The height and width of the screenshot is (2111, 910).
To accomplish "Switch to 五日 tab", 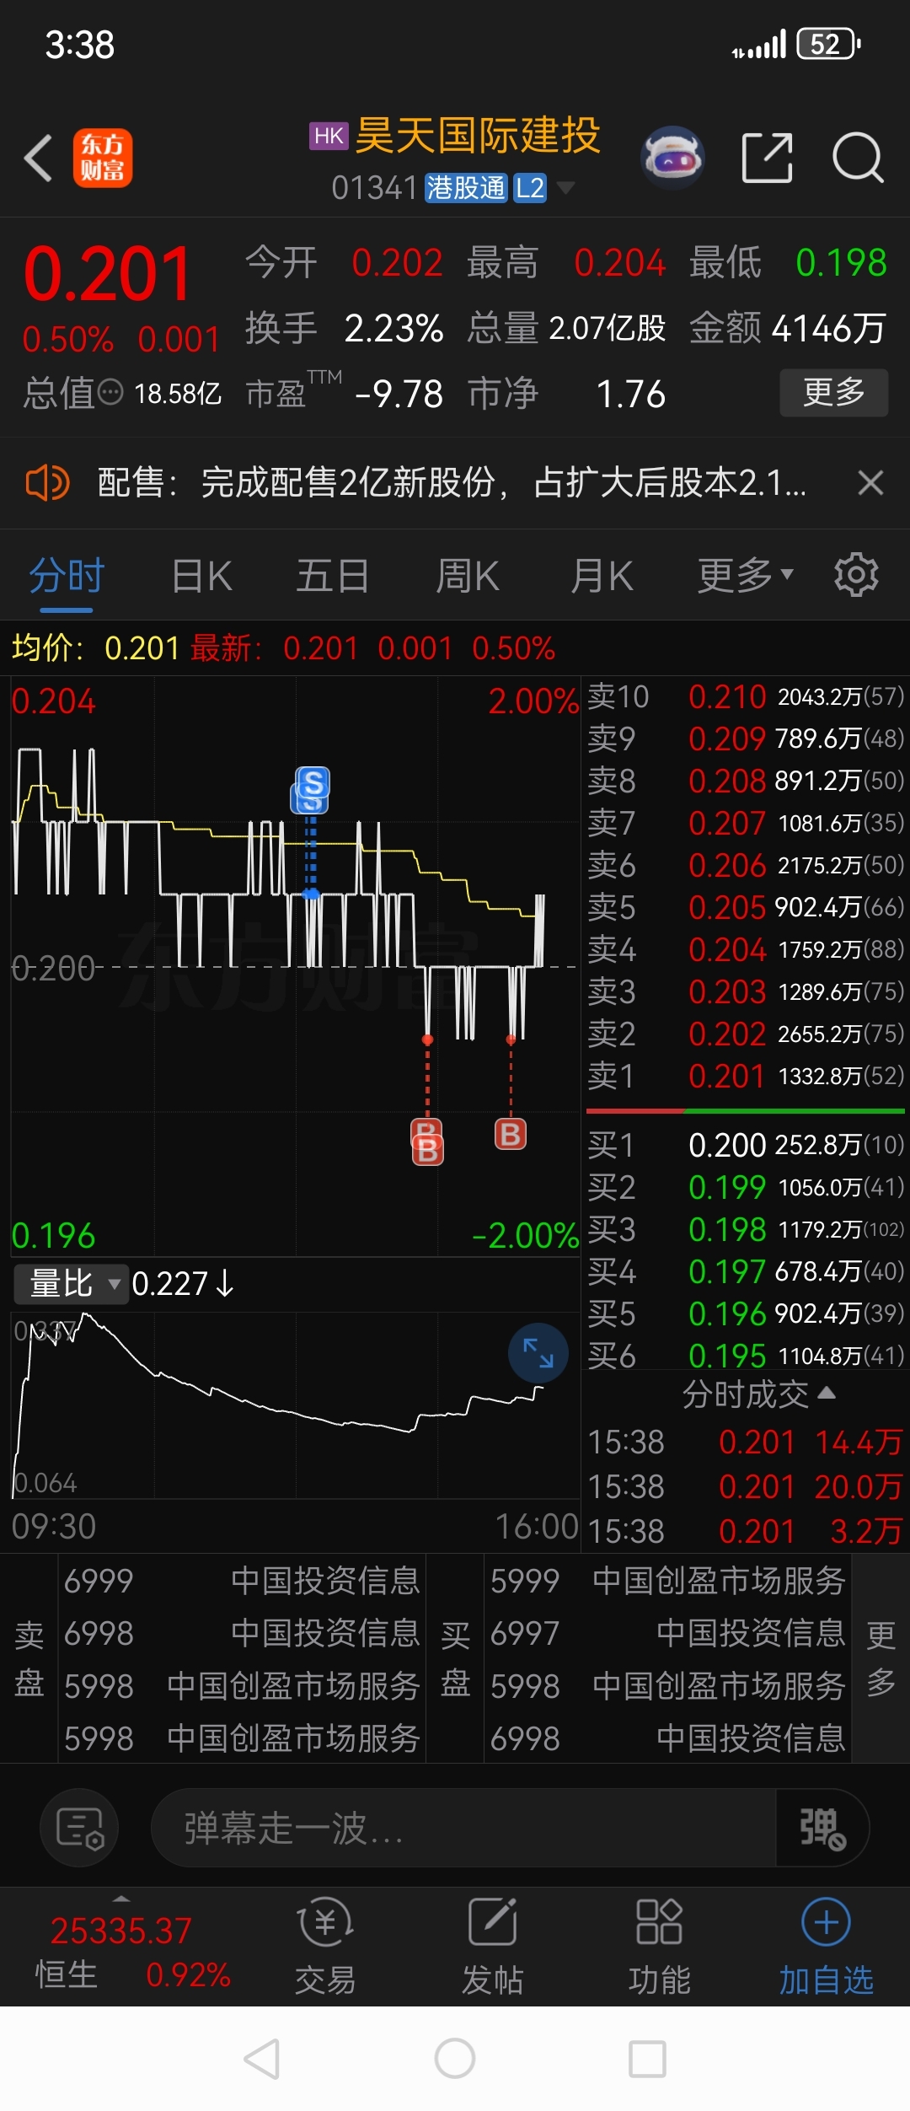I will 332,576.
